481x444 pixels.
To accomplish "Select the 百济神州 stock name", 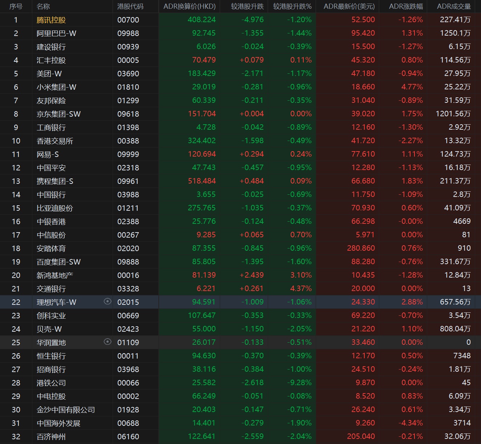I will pos(51,437).
